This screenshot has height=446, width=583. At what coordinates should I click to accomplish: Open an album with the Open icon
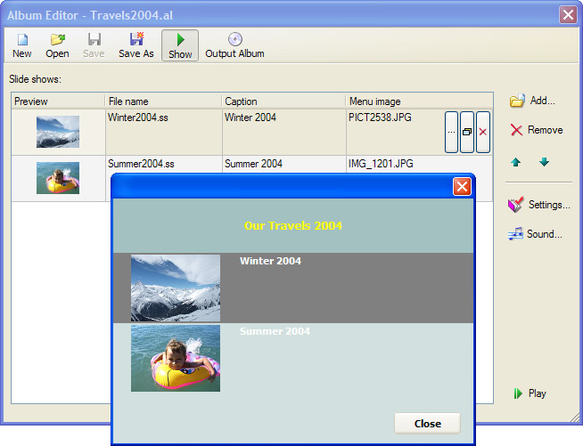click(x=57, y=39)
